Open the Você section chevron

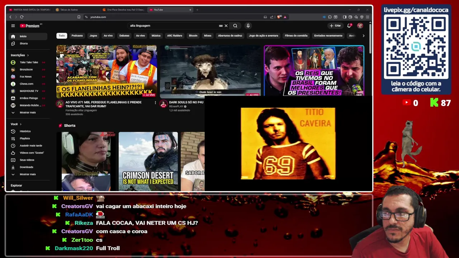click(x=20, y=124)
